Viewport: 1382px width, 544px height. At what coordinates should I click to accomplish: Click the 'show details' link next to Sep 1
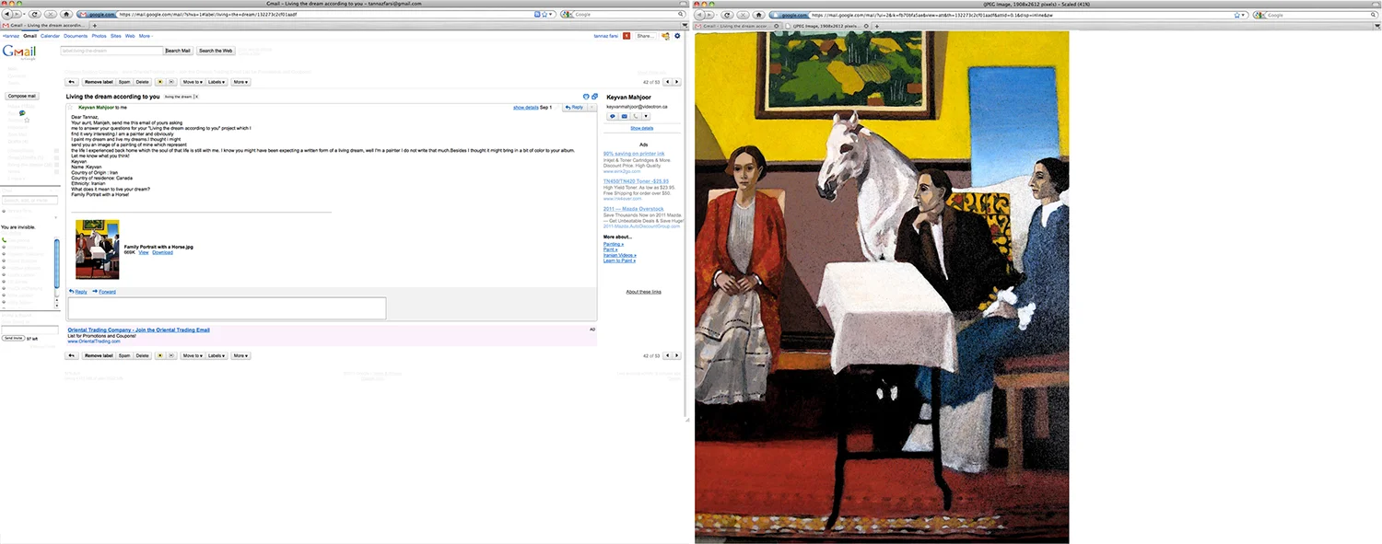coord(526,108)
